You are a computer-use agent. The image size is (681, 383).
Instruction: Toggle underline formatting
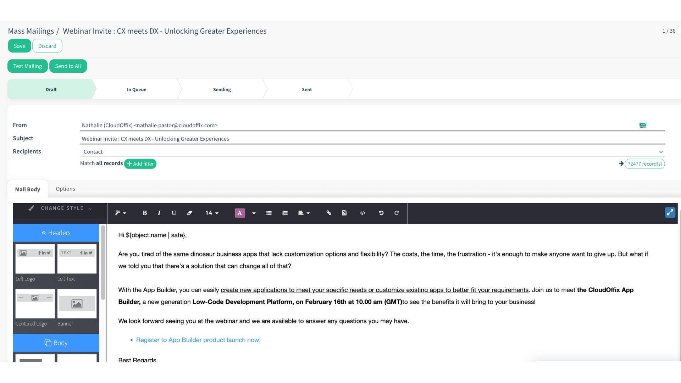(x=173, y=213)
